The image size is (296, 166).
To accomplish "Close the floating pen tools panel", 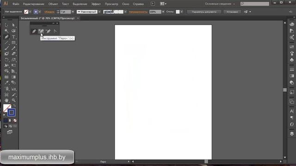I will tap(57, 23).
